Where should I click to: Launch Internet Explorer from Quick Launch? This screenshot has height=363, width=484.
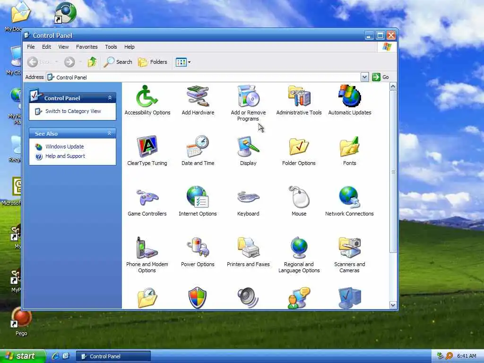click(x=56, y=356)
